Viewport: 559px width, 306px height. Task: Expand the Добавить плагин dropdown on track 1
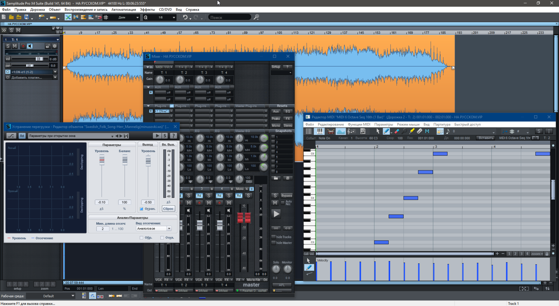click(x=55, y=78)
